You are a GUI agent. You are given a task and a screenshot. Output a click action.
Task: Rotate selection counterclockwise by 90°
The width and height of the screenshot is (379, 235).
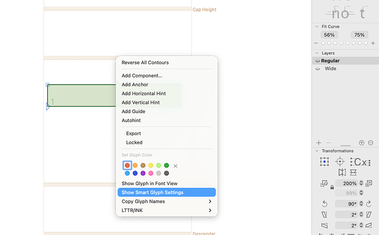point(325,204)
